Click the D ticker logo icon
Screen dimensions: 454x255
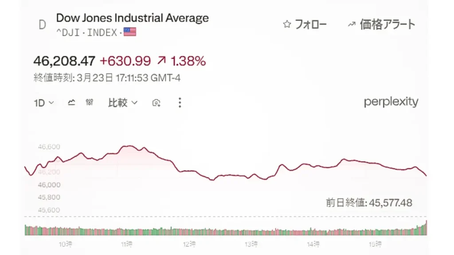[x=42, y=25]
